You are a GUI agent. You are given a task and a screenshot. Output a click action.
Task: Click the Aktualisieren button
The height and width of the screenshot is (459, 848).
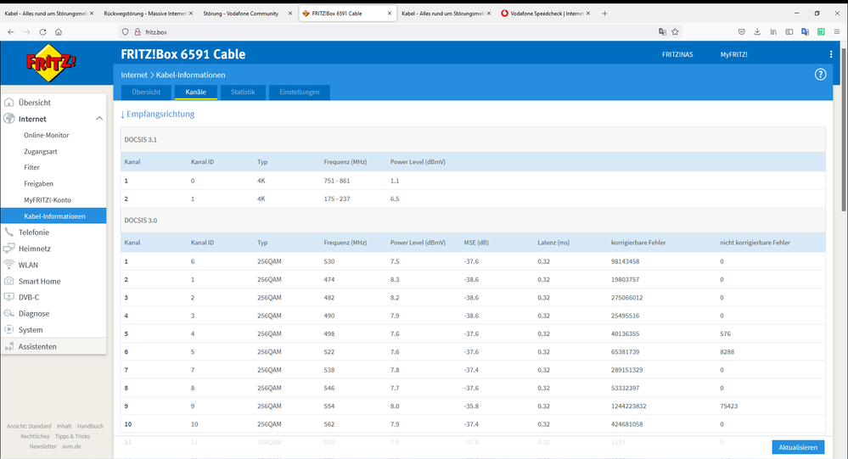(x=798, y=447)
